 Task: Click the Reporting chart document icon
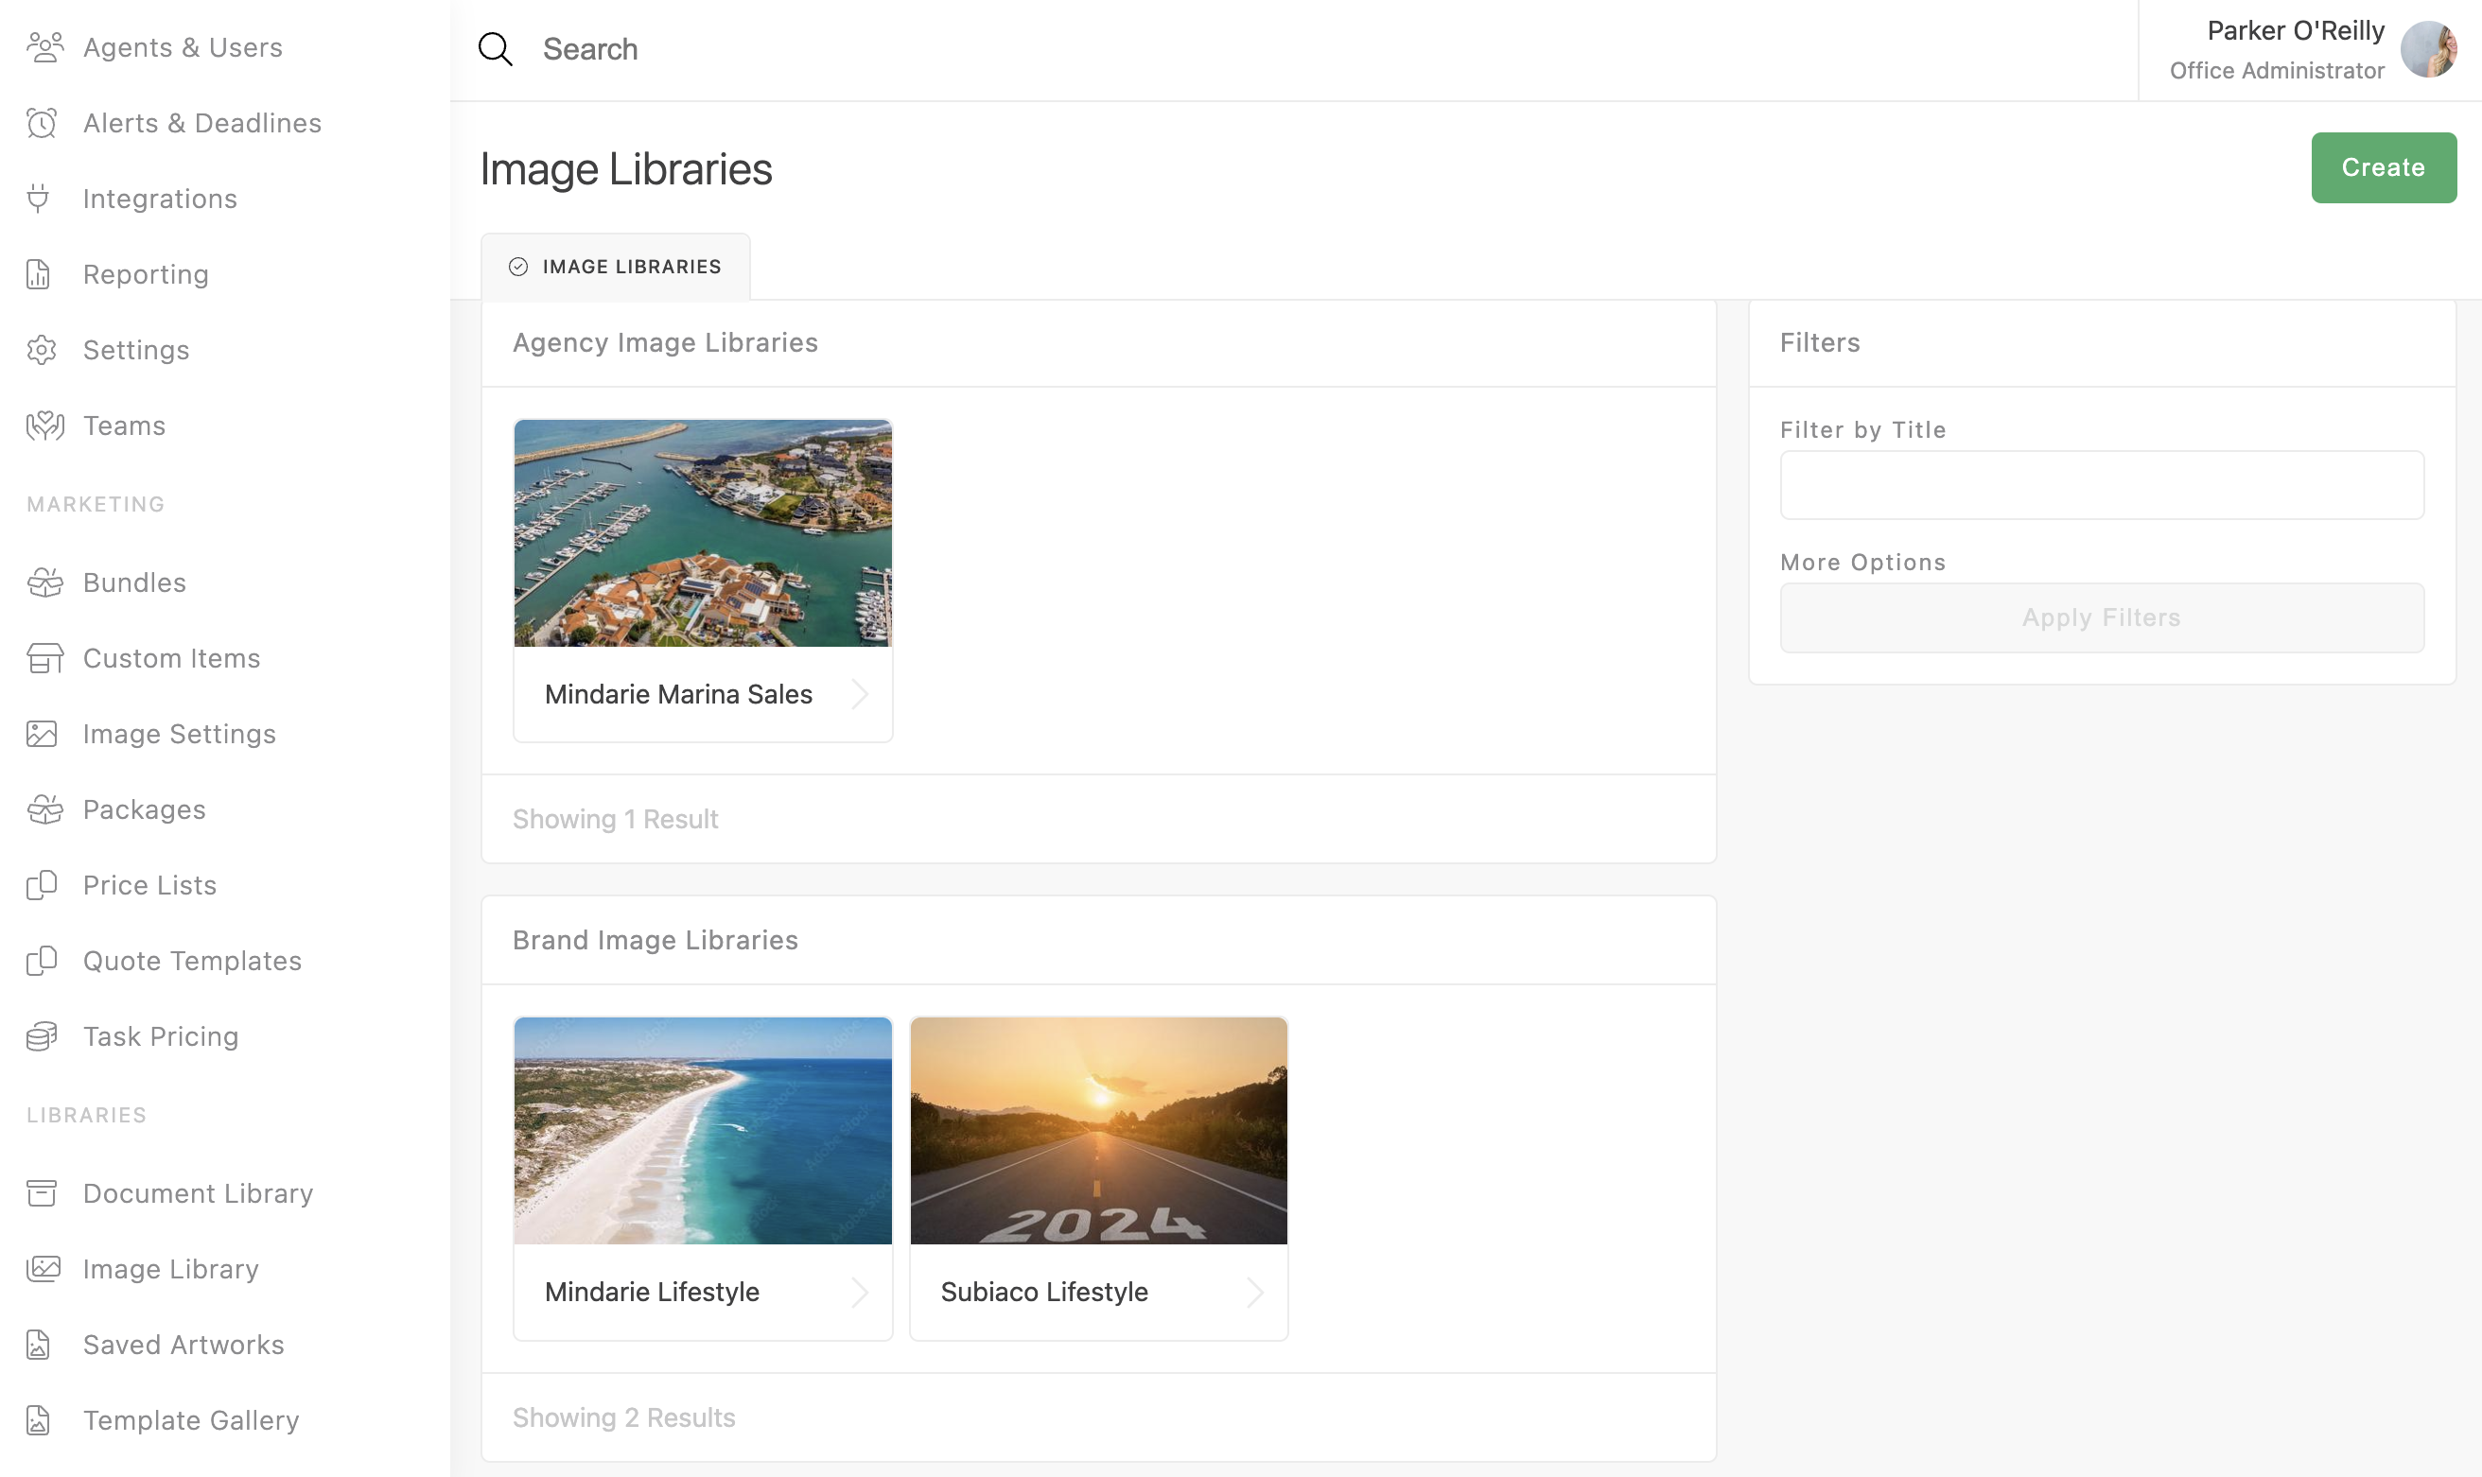(x=39, y=275)
